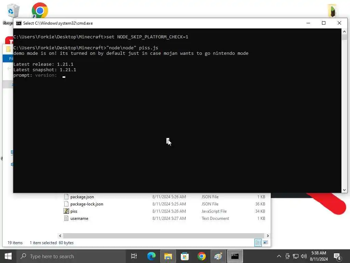The height and width of the screenshot is (263, 350).
Task: Click the Explorer horizontal scrollbar track
Action: [164, 236]
